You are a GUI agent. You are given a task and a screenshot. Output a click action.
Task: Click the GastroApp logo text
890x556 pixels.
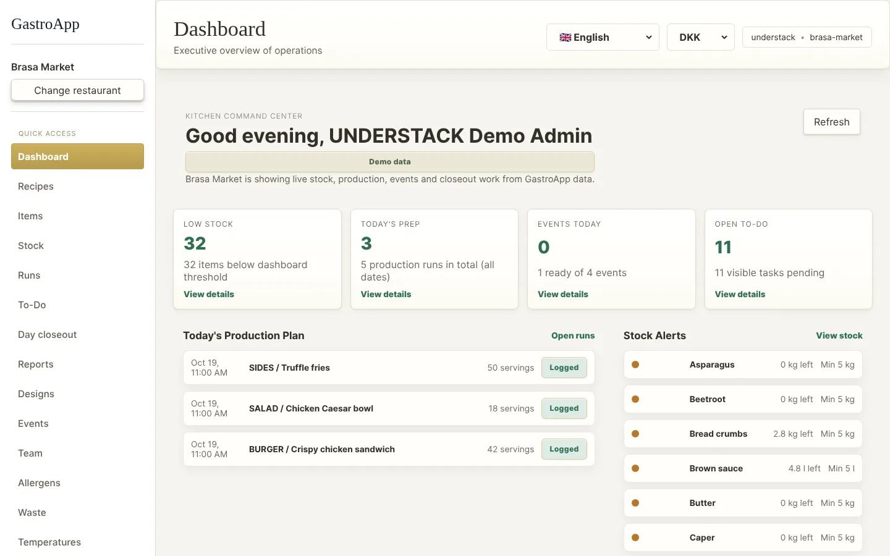click(x=45, y=24)
